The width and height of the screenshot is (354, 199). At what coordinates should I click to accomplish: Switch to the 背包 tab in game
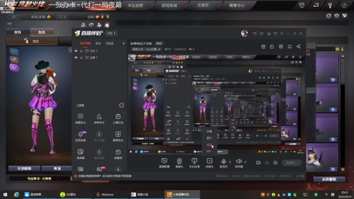[18, 32]
